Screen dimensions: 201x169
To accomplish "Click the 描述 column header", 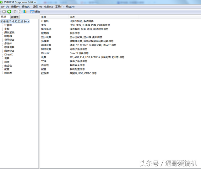I will click(x=104, y=17).
